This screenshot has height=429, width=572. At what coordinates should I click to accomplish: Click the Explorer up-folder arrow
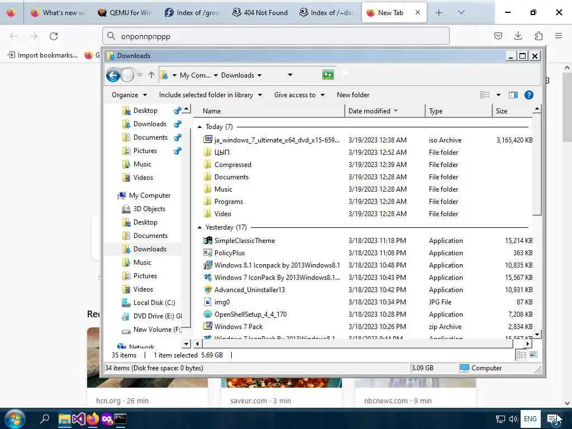pos(151,75)
